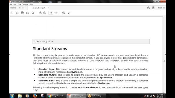Open media player taskbar icon

tap(27, 96)
